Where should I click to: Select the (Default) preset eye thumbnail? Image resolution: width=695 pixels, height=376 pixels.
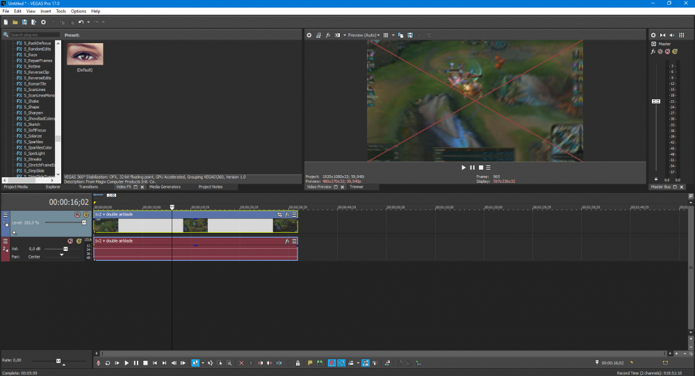(85, 54)
